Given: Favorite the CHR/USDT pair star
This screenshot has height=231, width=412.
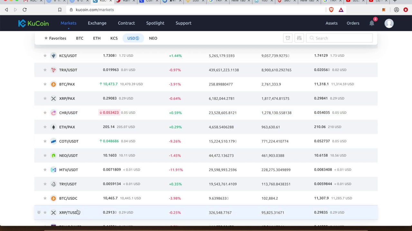Looking at the screenshot, I should coord(45,113).
